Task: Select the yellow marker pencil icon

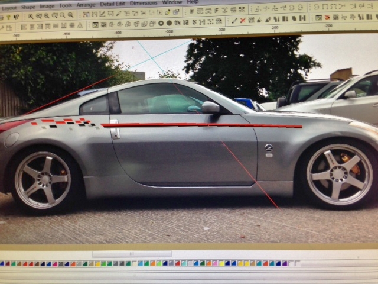Action: click(x=168, y=12)
